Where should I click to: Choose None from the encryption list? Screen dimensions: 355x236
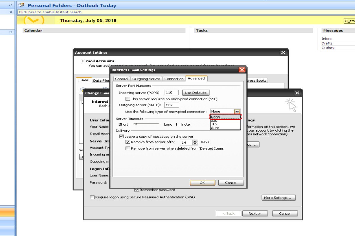click(225, 117)
